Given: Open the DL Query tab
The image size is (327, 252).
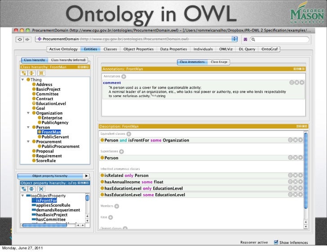Looking at the screenshot, I should [x=247, y=49].
